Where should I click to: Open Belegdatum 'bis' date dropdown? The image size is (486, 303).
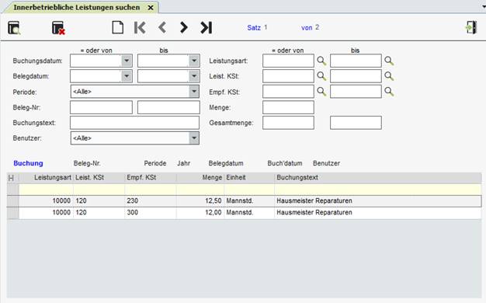[x=194, y=76]
